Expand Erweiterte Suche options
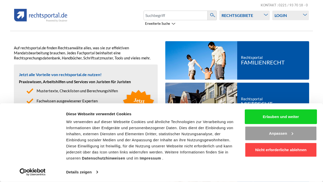The image size is (323, 182). [x=160, y=24]
